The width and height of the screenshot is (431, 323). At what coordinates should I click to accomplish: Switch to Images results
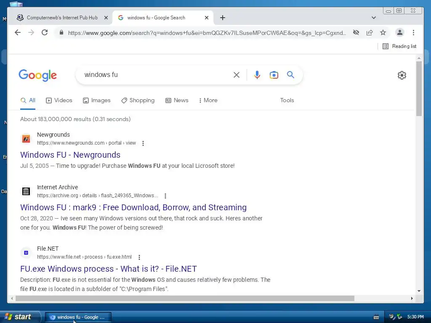(97, 100)
